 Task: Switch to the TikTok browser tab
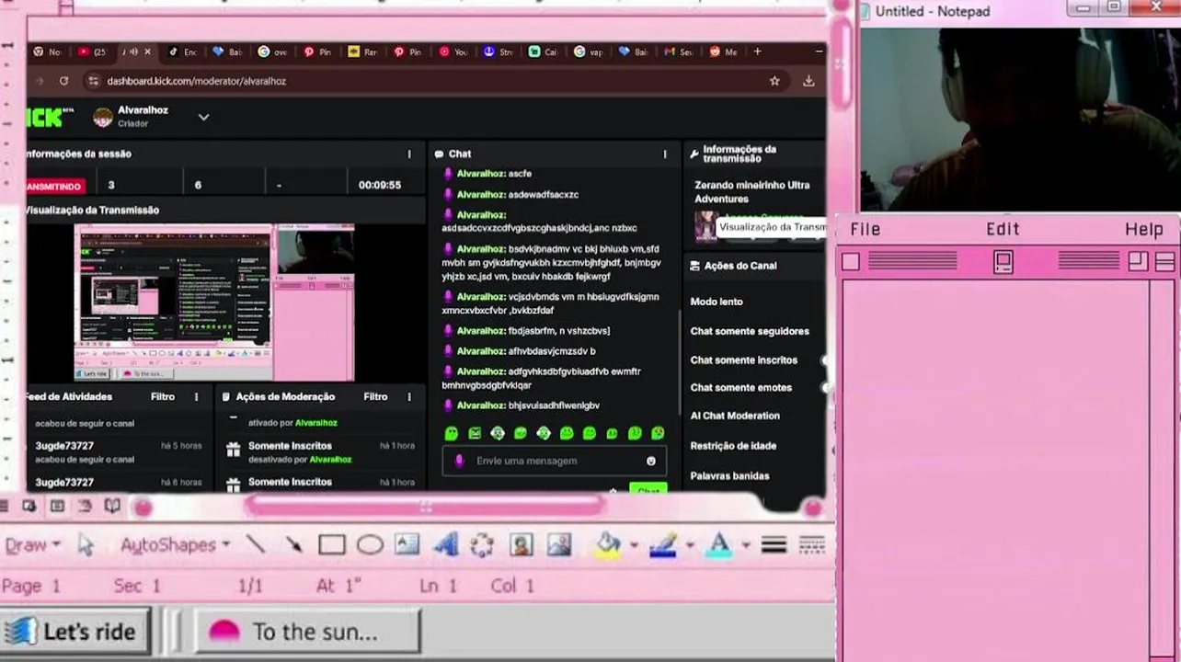click(181, 51)
